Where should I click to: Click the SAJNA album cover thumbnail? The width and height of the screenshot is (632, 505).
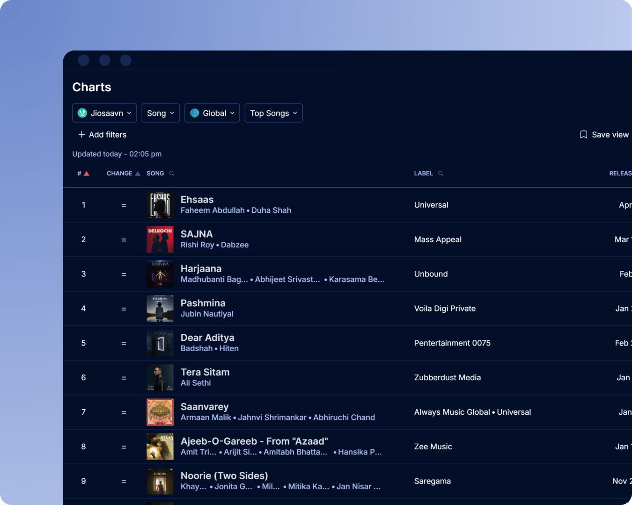click(x=160, y=239)
